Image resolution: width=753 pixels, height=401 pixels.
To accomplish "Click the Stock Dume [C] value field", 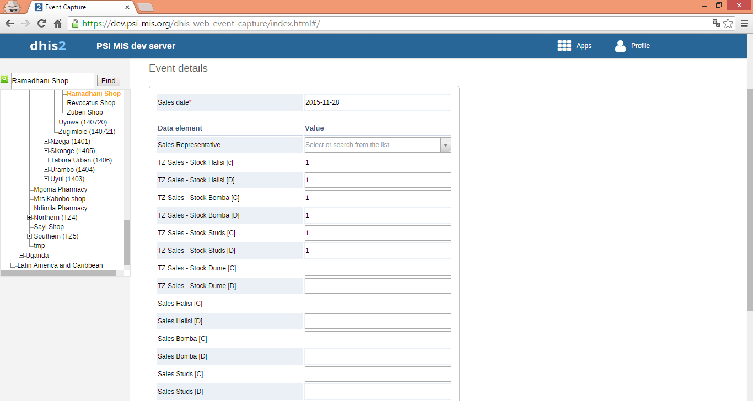I will (378, 268).
